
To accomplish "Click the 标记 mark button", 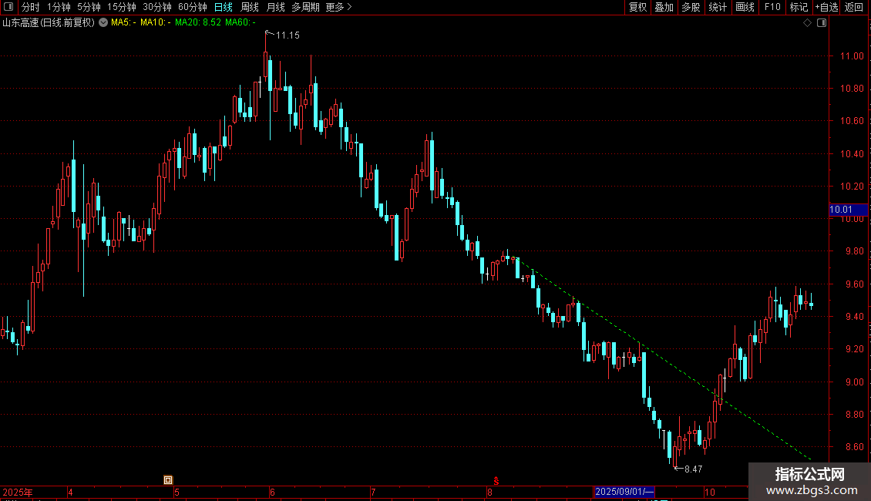I will (x=799, y=7).
